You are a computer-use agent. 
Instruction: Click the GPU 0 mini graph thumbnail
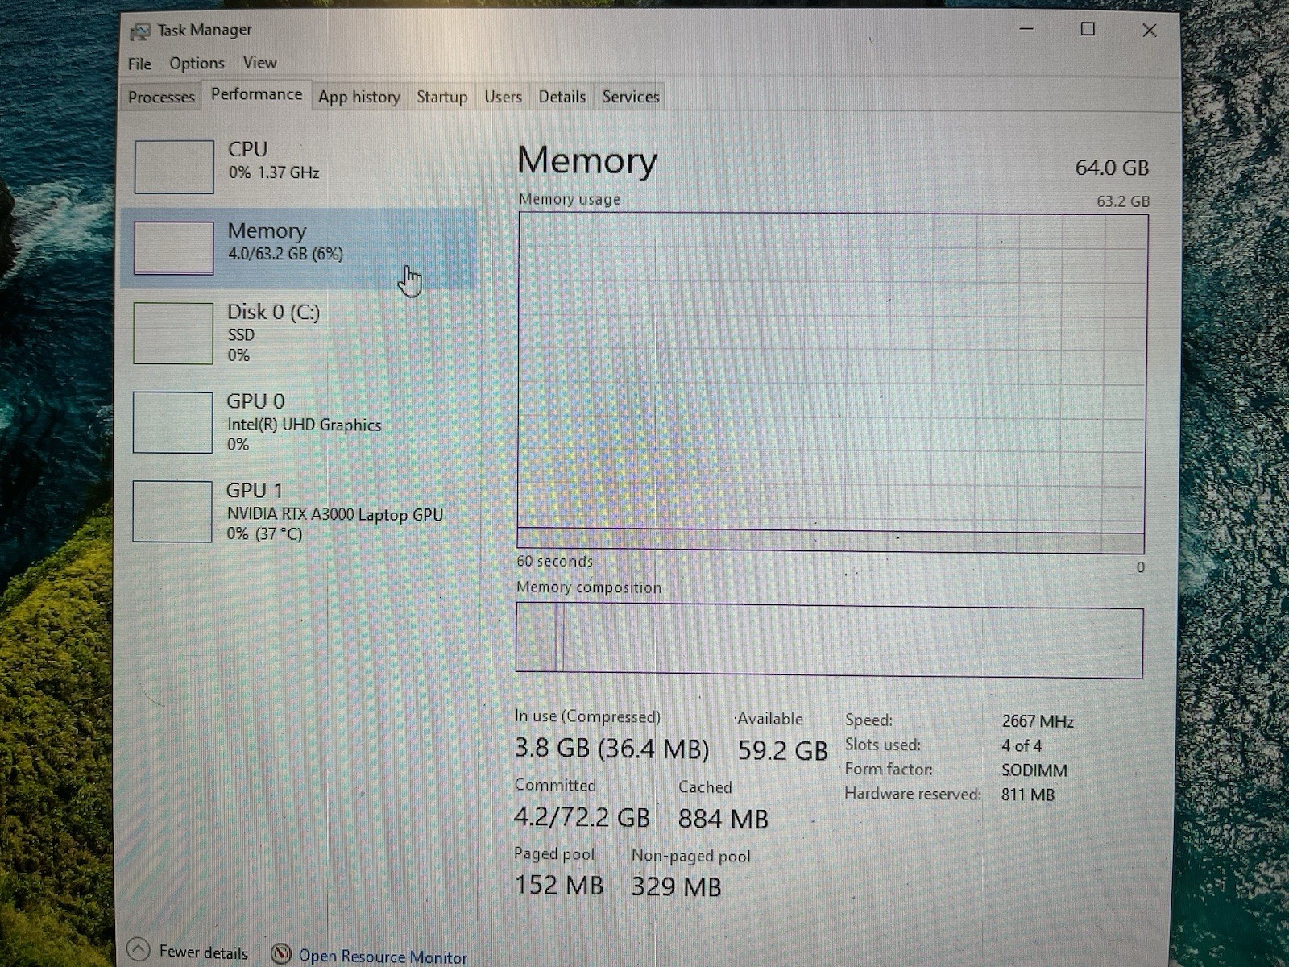(x=172, y=422)
